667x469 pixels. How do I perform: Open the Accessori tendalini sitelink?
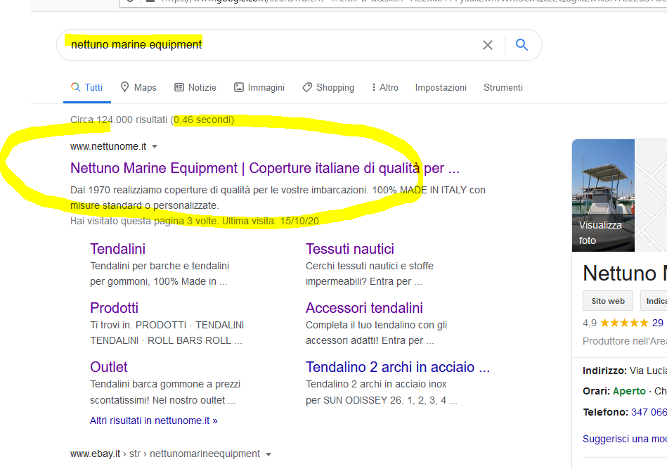click(x=364, y=308)
